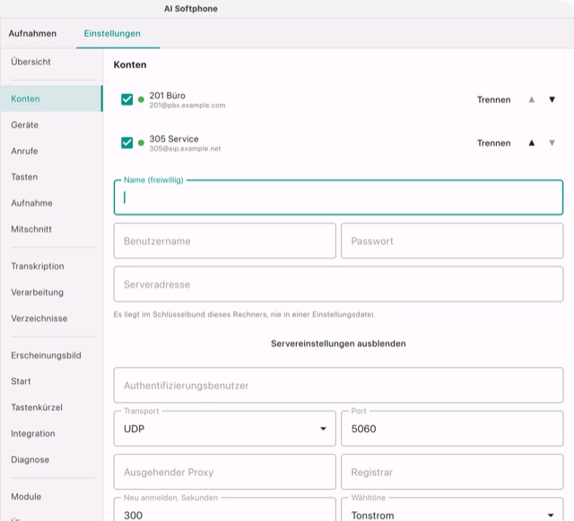Click the address 305@sip.example.net

coord(185,149)
